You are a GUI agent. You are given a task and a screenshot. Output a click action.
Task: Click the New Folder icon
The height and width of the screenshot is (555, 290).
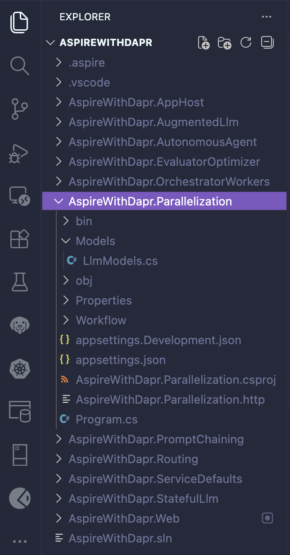pos(224,43)
